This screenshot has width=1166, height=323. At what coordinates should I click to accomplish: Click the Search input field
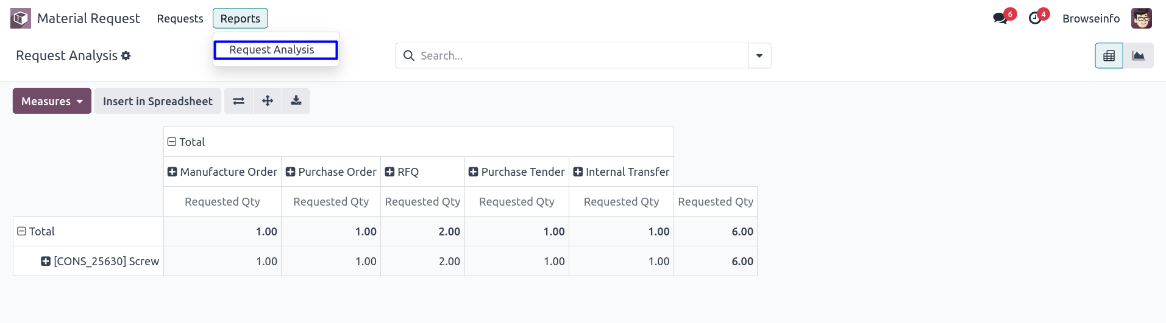pyautogui.click(x=573, y=56)
